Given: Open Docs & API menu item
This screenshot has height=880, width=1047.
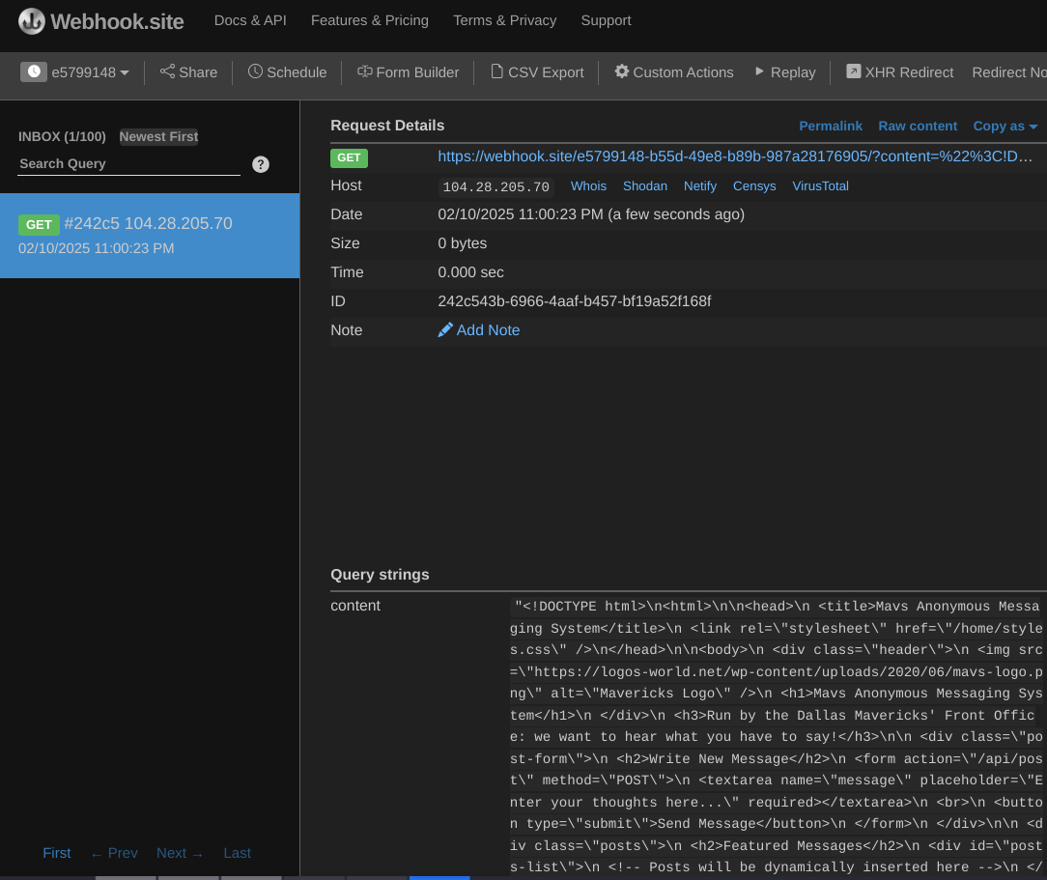Looking at the screenshot, I should tap(250, 20).
